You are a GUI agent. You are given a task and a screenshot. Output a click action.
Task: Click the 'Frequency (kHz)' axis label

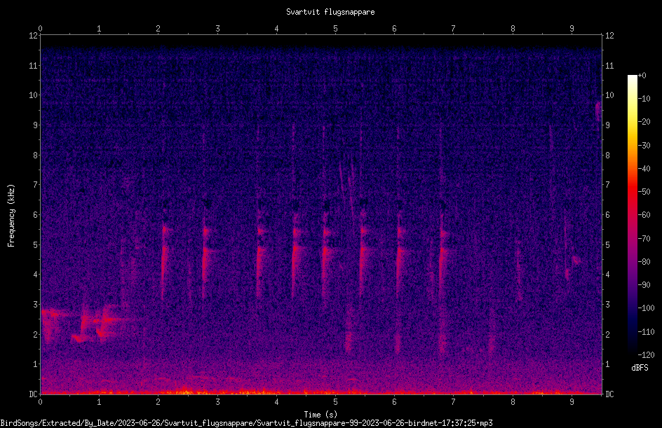click(11, 216)
